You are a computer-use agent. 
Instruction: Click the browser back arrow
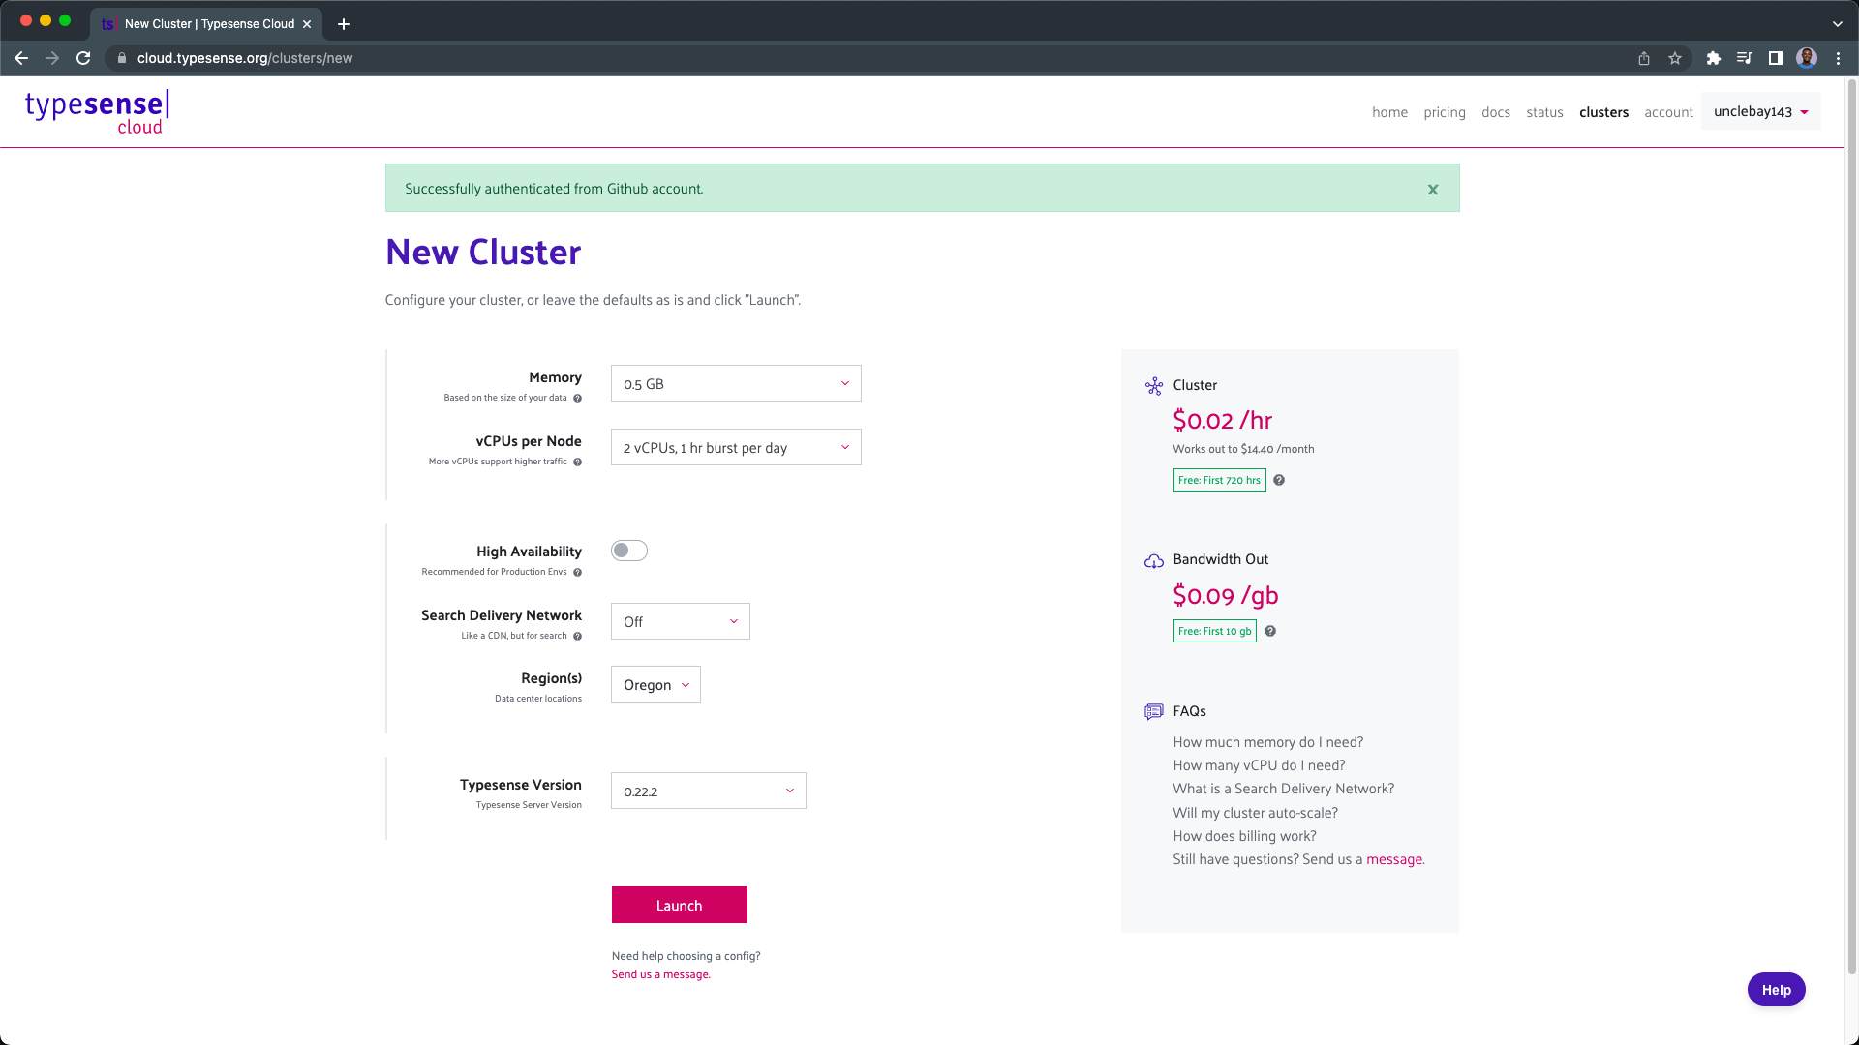coord(21,58)
